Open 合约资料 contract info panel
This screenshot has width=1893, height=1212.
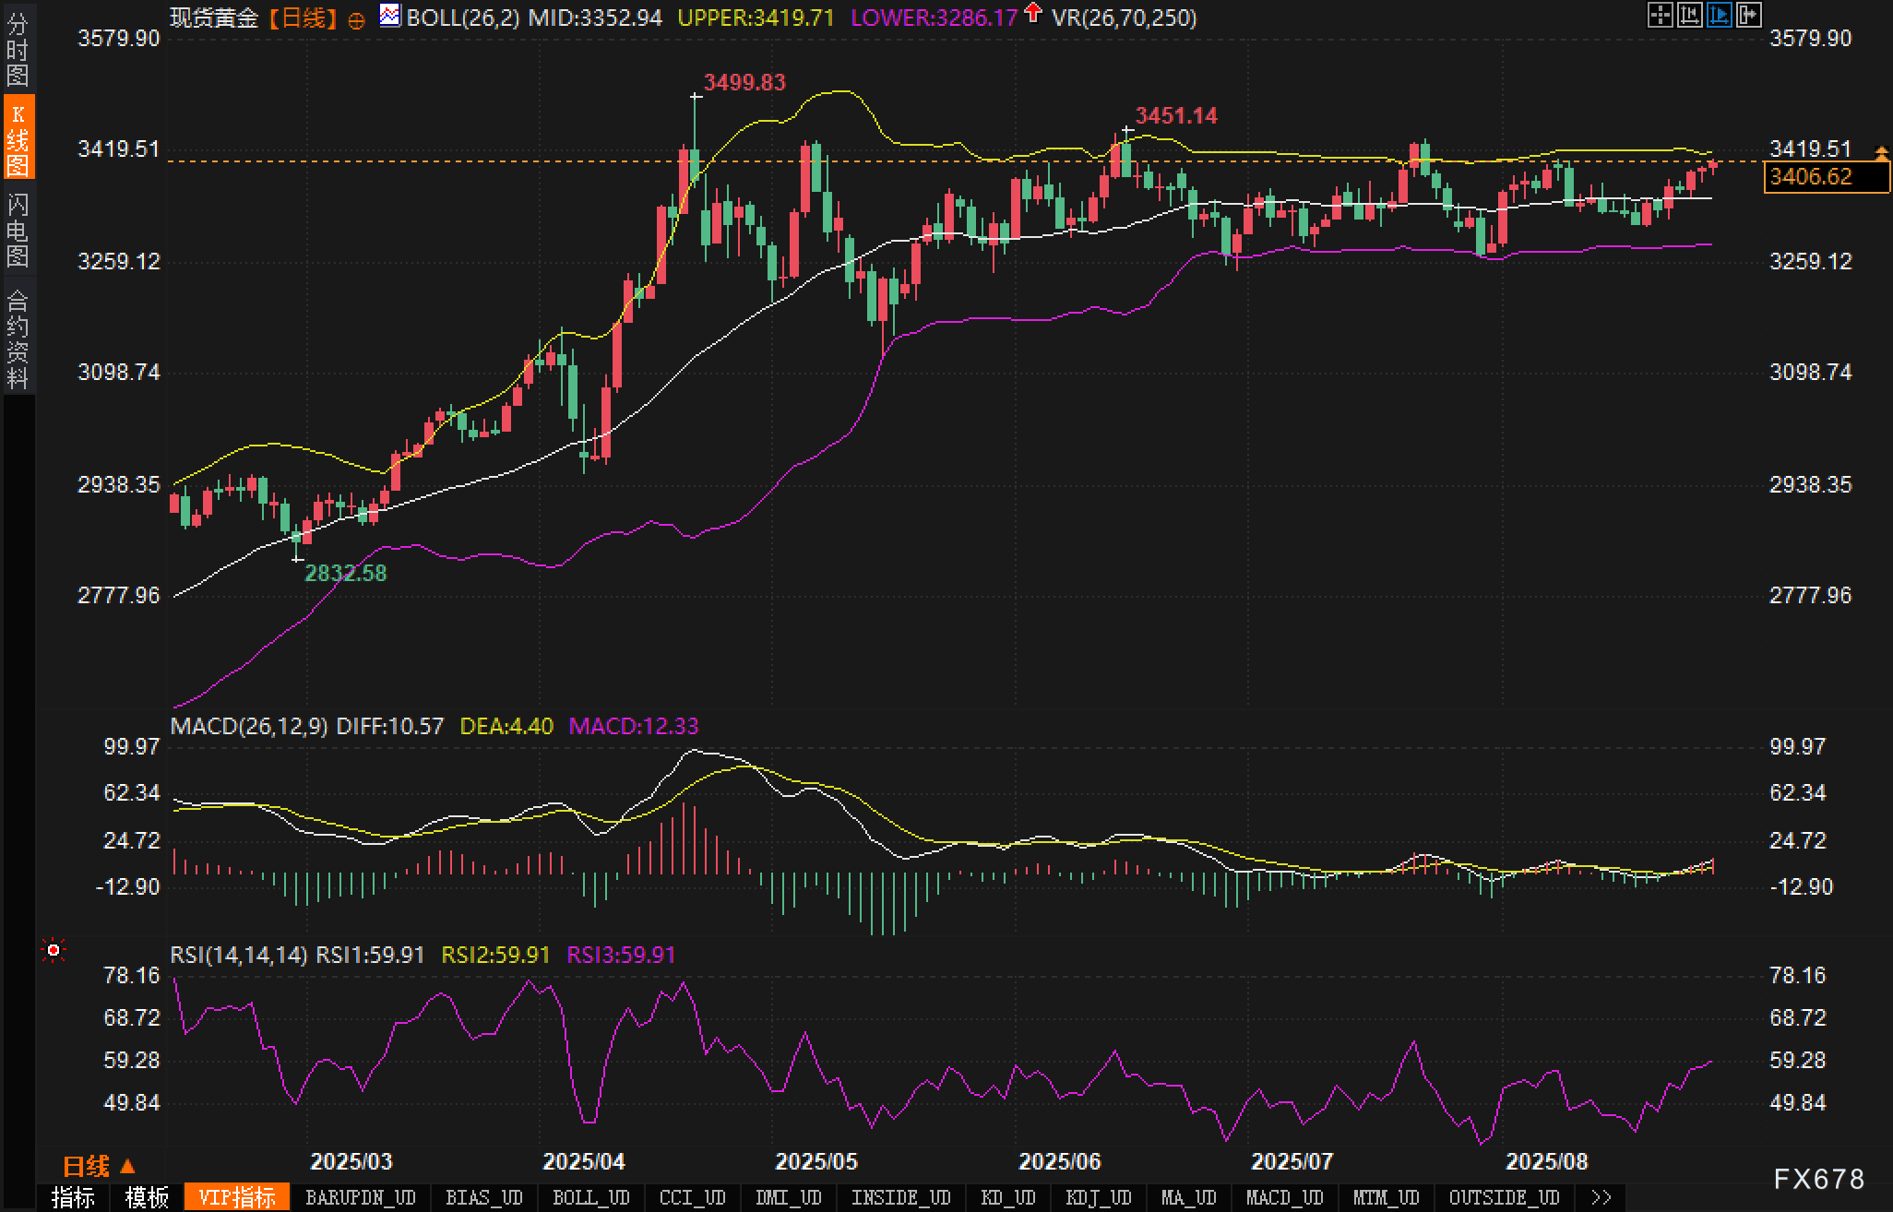pyautogui.click(x=18, y=339)
